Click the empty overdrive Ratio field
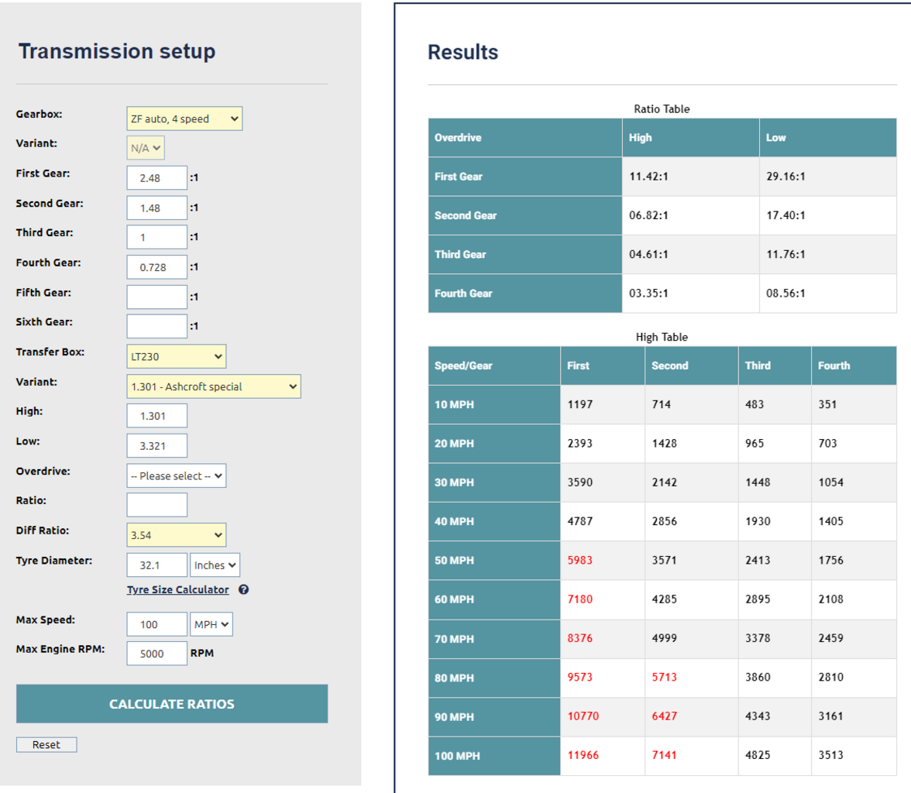 tap(156, 505)
